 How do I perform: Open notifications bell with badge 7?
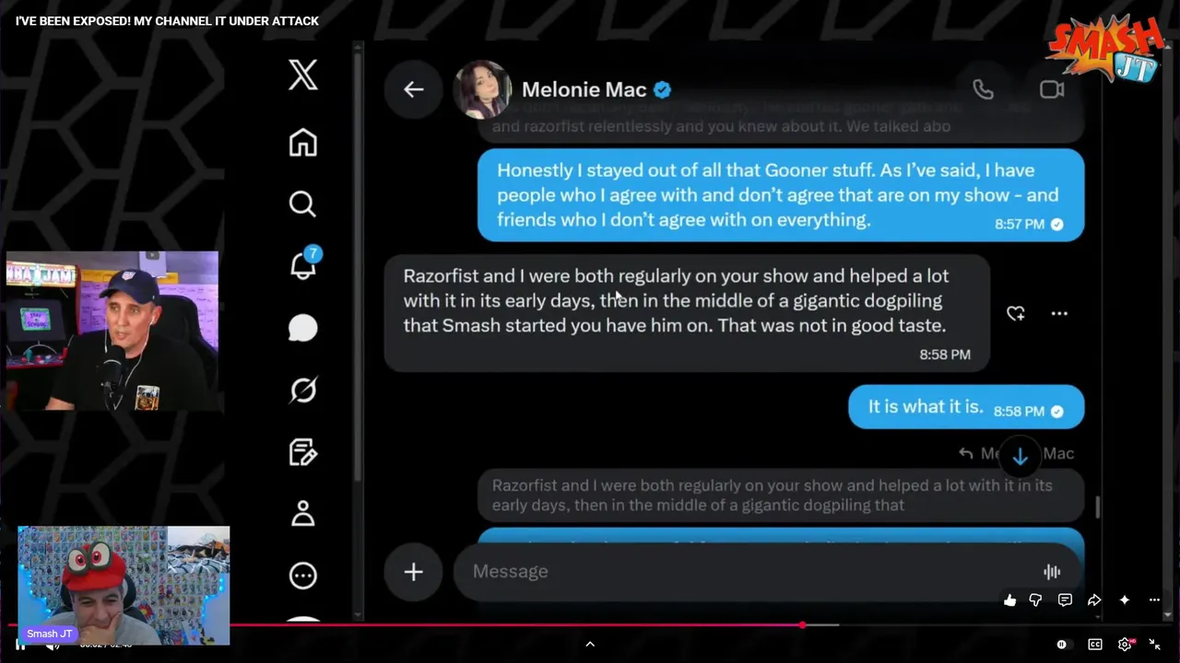(x=304, y=263)
